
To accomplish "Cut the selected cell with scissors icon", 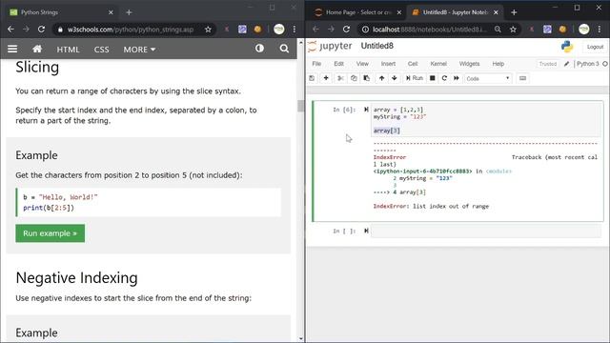I will pos(340,78).
